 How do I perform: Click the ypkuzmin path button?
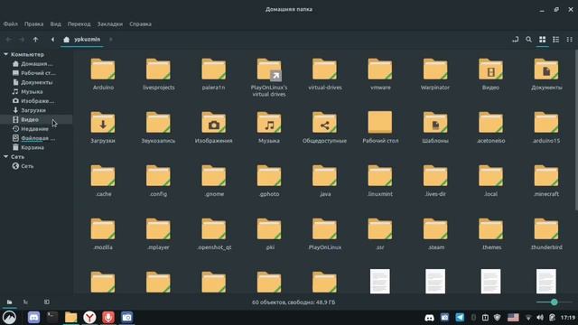82,40
